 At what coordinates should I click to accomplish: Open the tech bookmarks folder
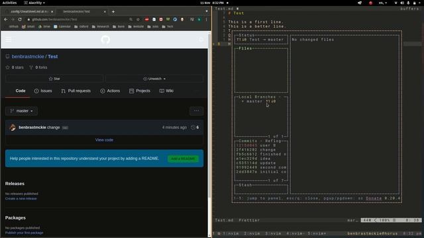(x=168, y=26)
